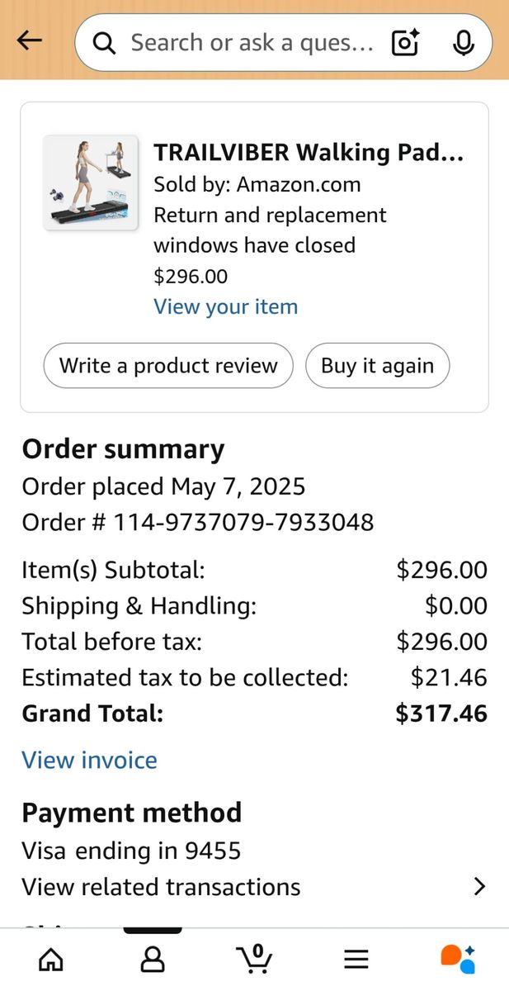Expand related transactions via chevron arrow
The height and width of the screenshot is (991, 509).
[x=479, y=887]
